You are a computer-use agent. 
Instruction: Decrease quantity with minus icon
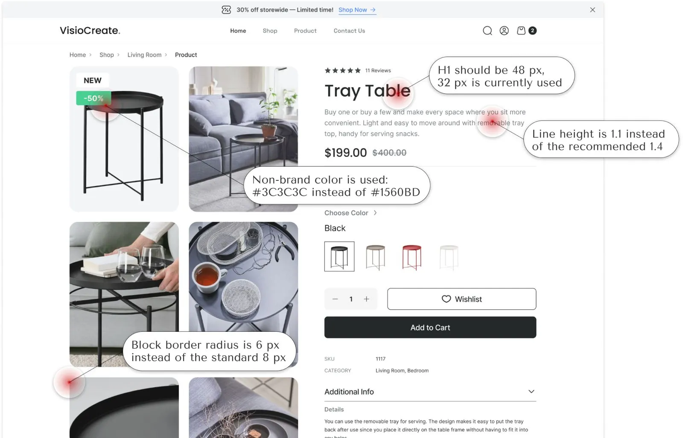pos(335,299)
